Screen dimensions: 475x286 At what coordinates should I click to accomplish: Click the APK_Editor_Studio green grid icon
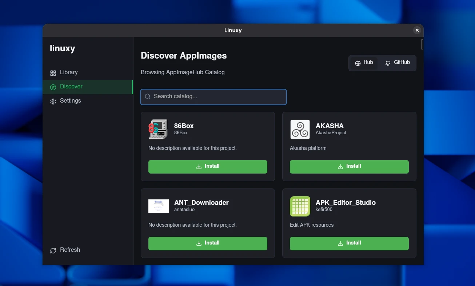(300, 206)
